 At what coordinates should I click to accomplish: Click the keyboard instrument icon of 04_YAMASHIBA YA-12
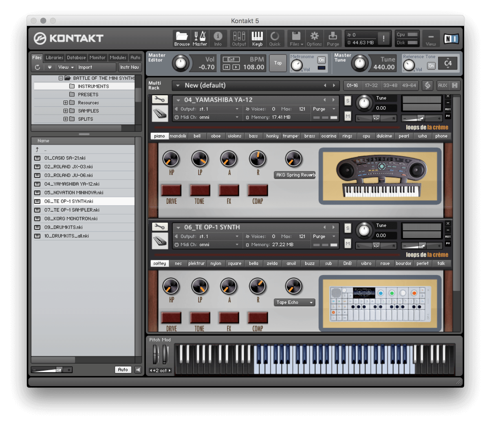(x=160, y=114)
